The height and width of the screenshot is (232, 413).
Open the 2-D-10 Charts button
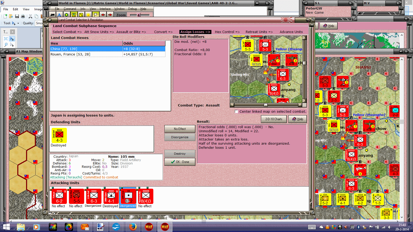pyautogui.click(x=274, y=119)
